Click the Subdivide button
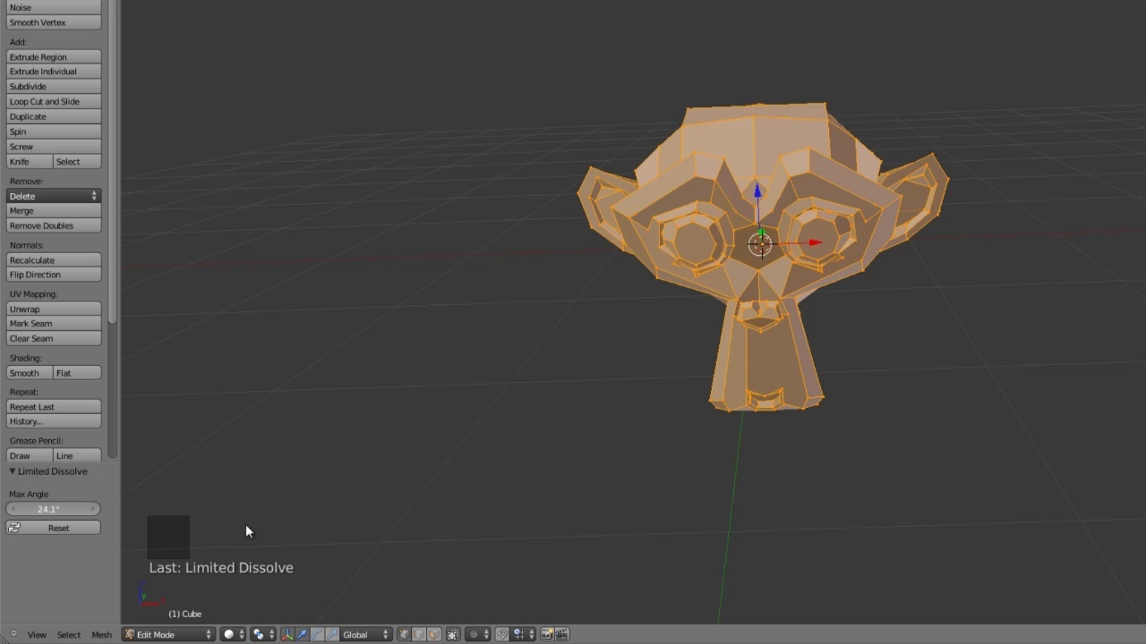 (53, 86)
